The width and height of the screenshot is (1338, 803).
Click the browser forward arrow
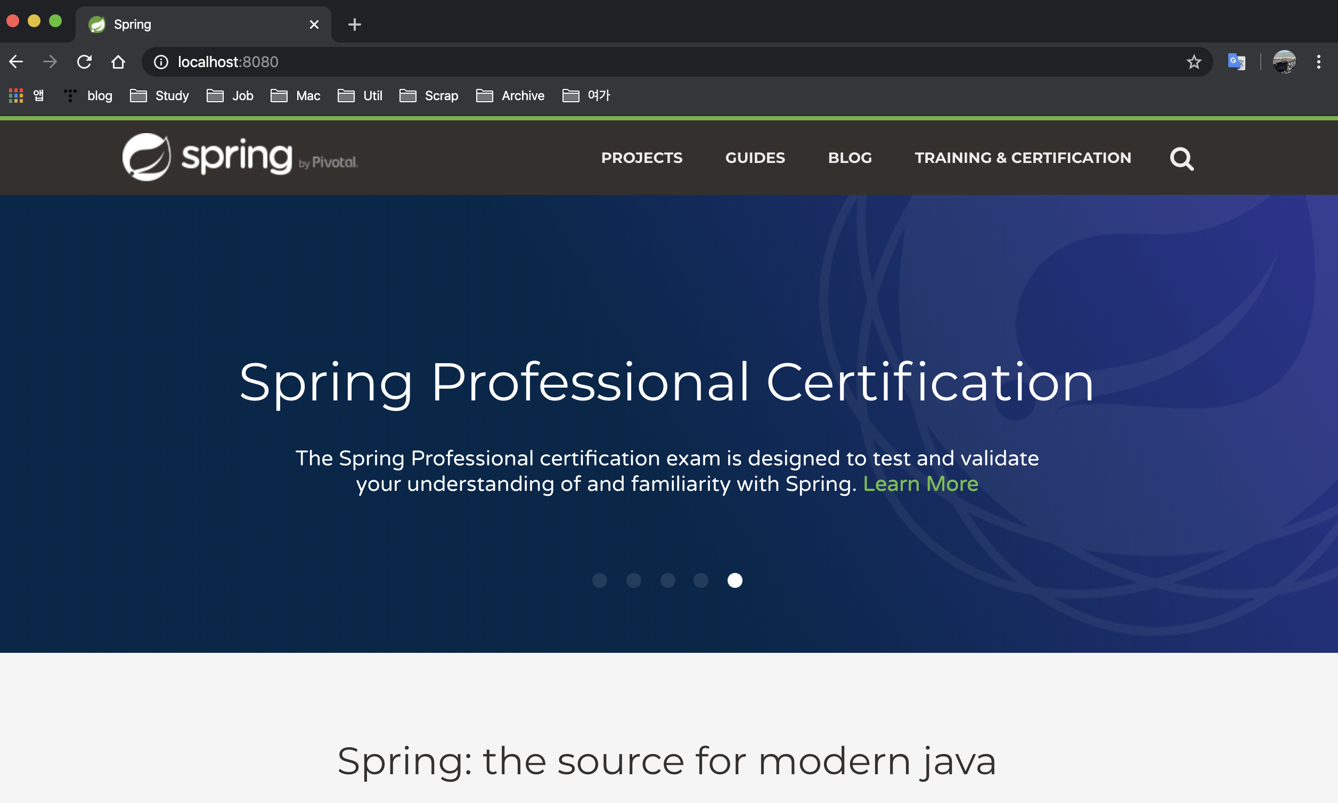50,62
